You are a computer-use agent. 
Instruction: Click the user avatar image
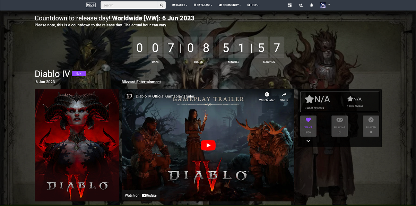click(x=323, y=5)
